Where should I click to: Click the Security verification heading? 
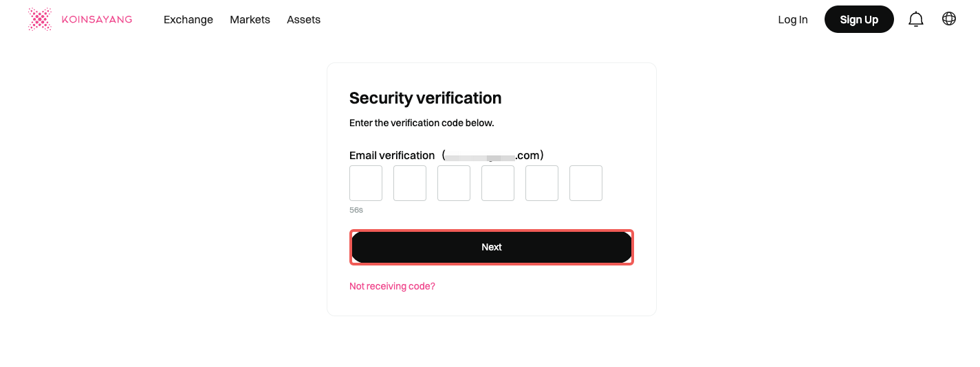(425, 98)
